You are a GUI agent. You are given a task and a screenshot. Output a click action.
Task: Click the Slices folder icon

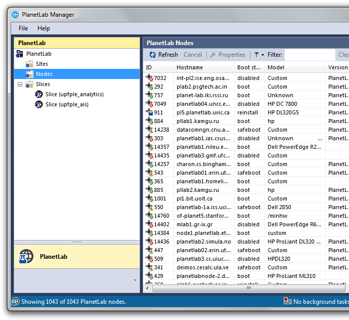click(x=29, y=85)
